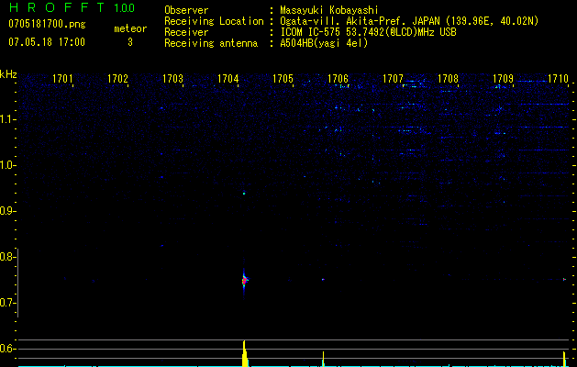The height and width of the screenshot is (367, 577).
Task: Click the 1704 time marker
Action: click(227, 79)
